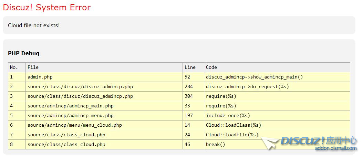Image resolution: width=363 pixels, height=157 pixels.
Task: Click line number 197 cell
Action: pos(189,115)
